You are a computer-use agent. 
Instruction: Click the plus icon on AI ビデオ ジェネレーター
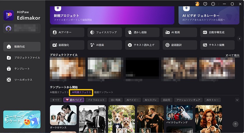coord(186,8)
